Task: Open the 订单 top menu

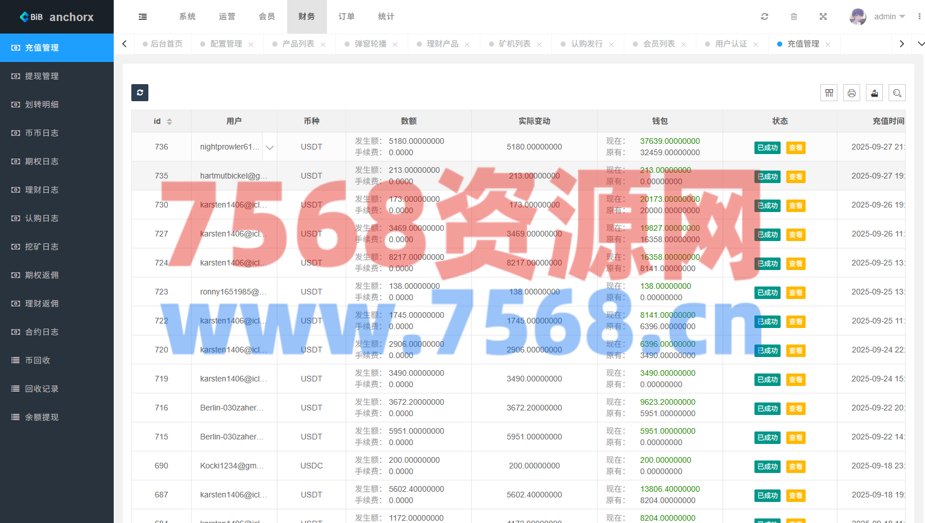Action: [x=346, y=17]
